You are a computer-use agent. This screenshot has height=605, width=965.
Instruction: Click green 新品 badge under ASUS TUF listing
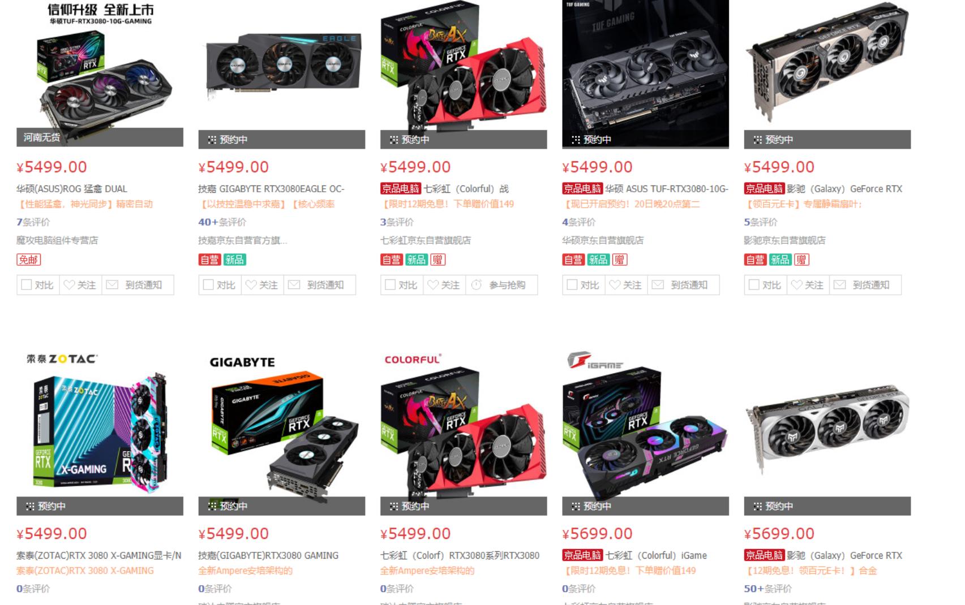click(x=598, y=260)
